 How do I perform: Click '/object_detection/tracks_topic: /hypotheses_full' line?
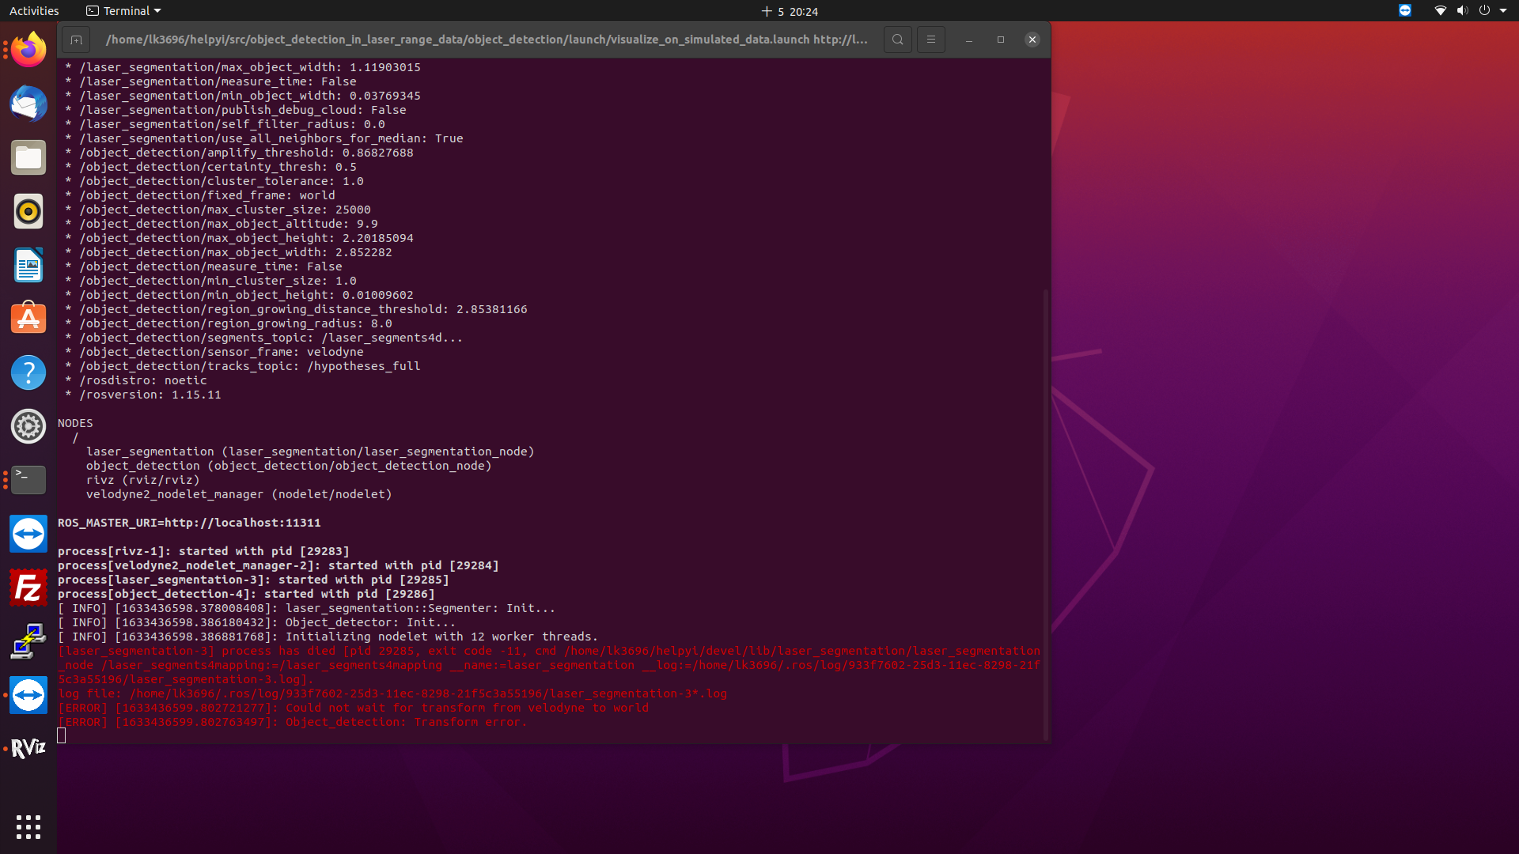click(x=243, y=366)
